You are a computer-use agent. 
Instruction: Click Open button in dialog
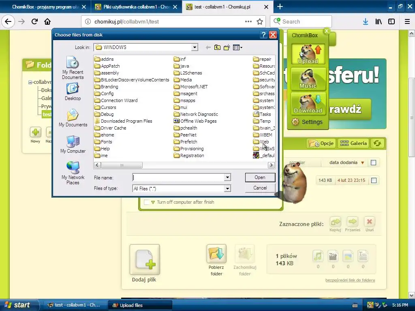click(x=260, y=177)
